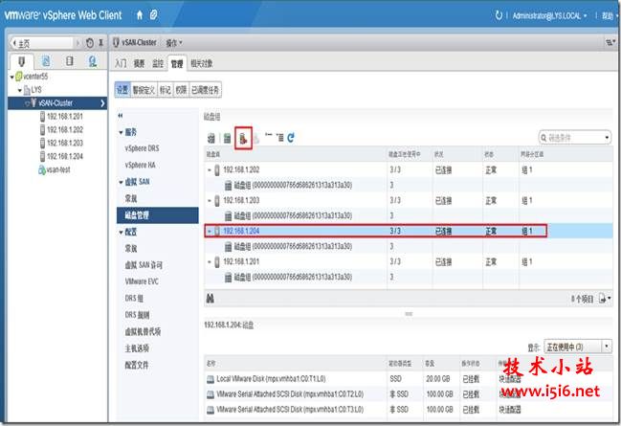Select the 权限 permissions sub-tab
Screen dimensions: 621x426
[x=181, y=90]
